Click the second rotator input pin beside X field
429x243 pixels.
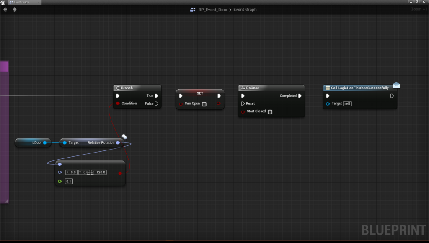pyautogui.click(x=60, y=172)
